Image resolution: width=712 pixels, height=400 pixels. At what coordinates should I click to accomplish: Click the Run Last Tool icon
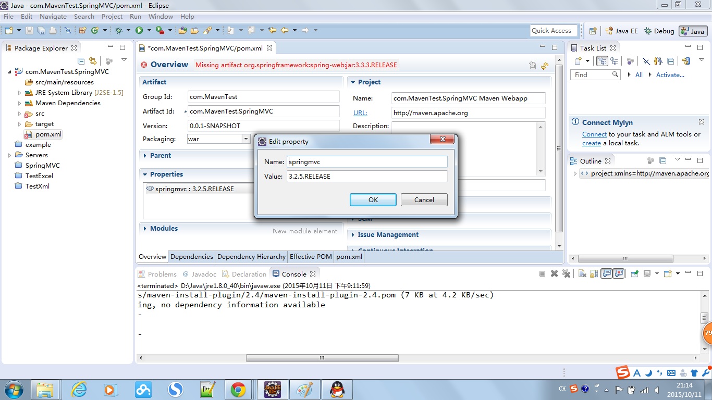click(x=160, y=31)
